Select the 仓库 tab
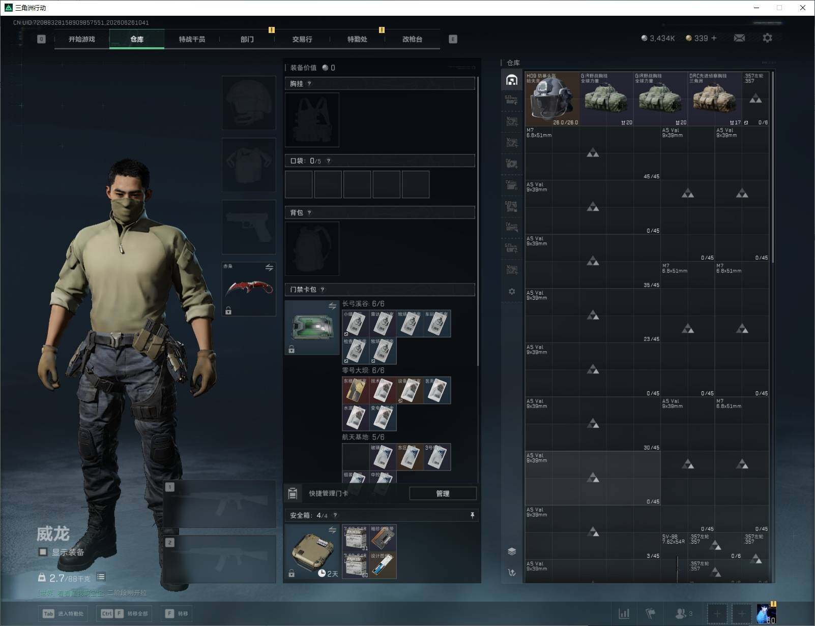 [137, 39]
